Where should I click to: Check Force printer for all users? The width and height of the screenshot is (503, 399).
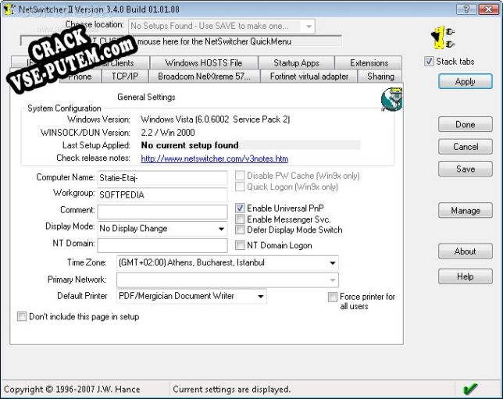point(333,297)
